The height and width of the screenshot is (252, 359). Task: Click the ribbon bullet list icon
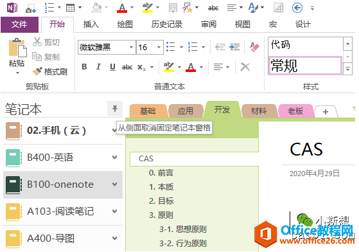pyautogui.click(x=171, y=47)
